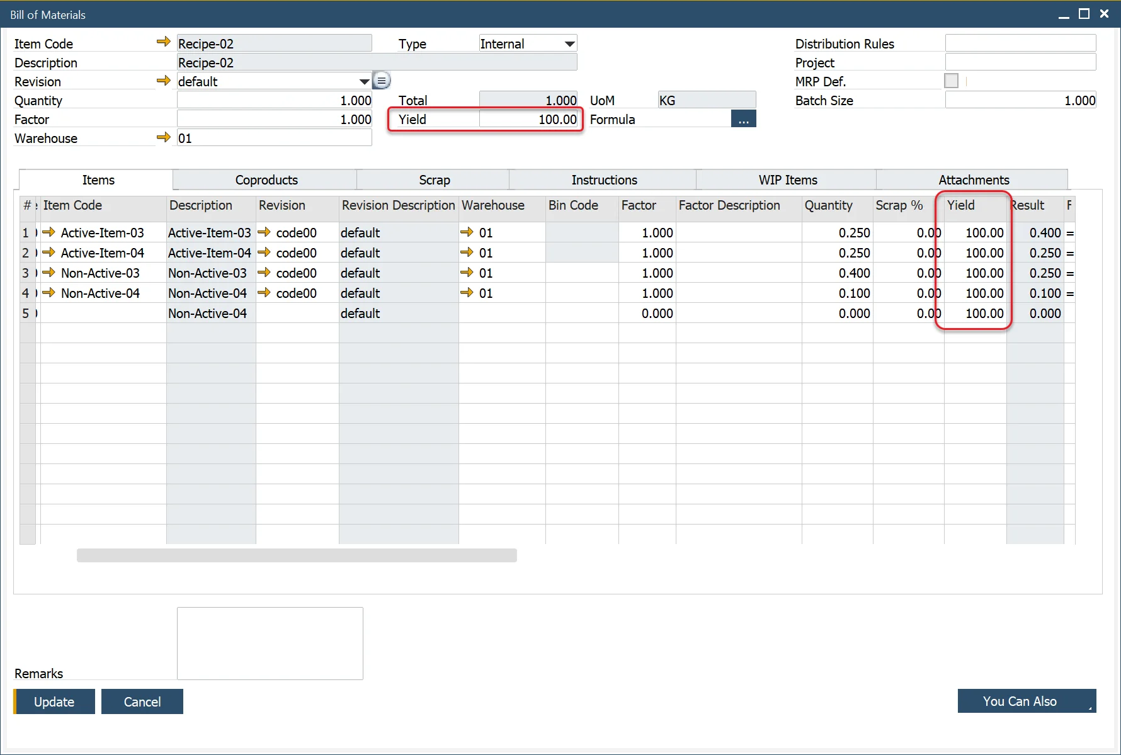Expand the Type dropdown showing Internal

569,44
